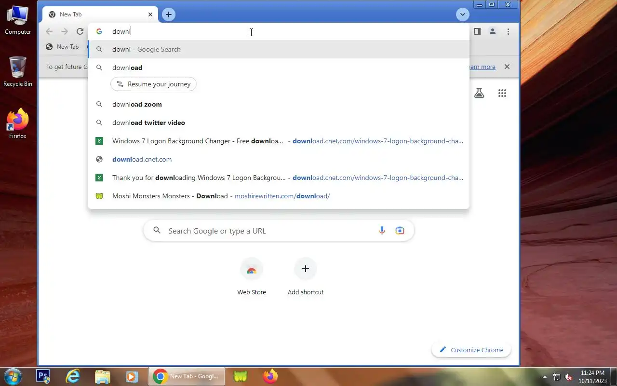Choose the 'download zoom' suggestion
The width and height of the screenshot is (617, 386).
click(x=279, y=104)
